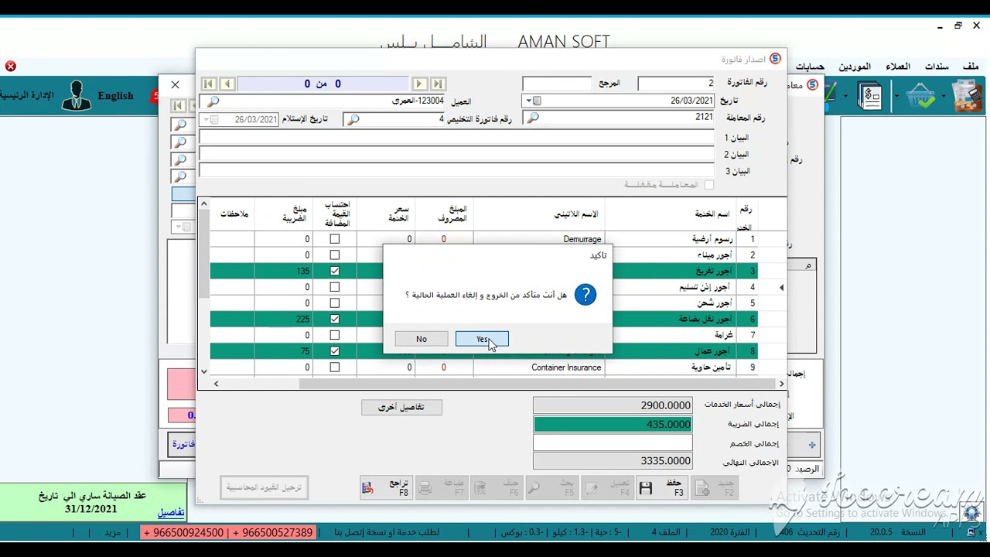990x557 pixels.
Task: Uncheck VAT checkbox for row 8 أجور عمال
Action: click(334, 351)
